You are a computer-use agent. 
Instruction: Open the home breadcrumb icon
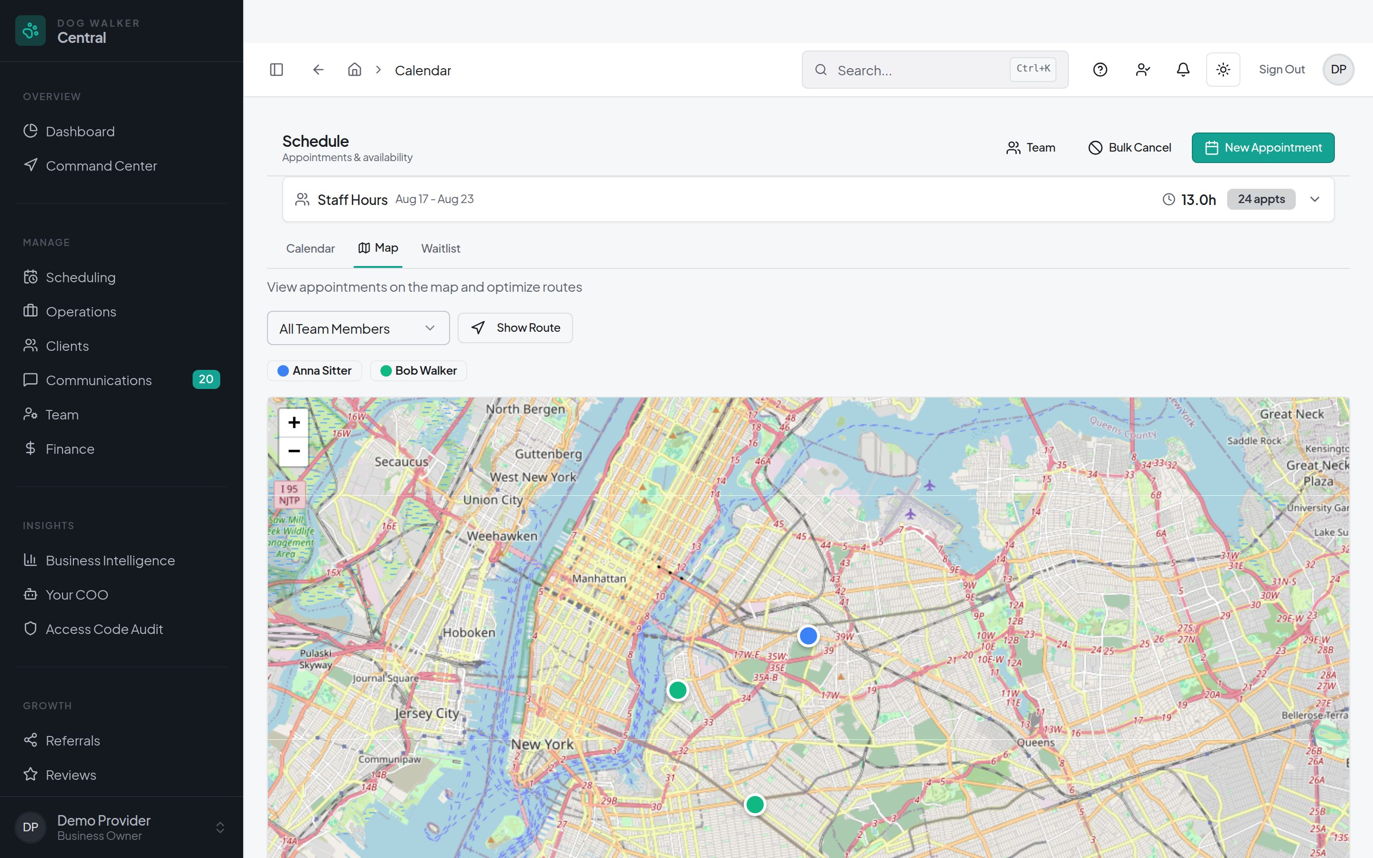pos(355,70)
